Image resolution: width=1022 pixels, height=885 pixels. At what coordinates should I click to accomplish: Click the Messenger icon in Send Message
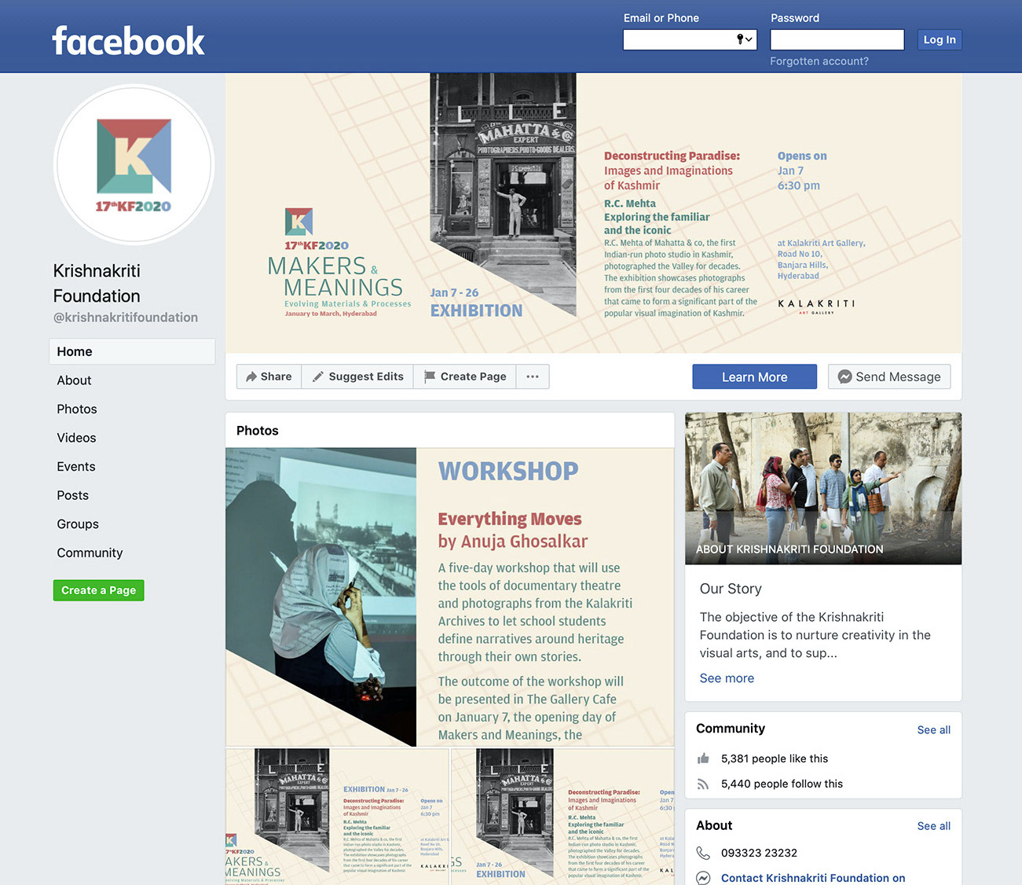(x=844, y=377)
